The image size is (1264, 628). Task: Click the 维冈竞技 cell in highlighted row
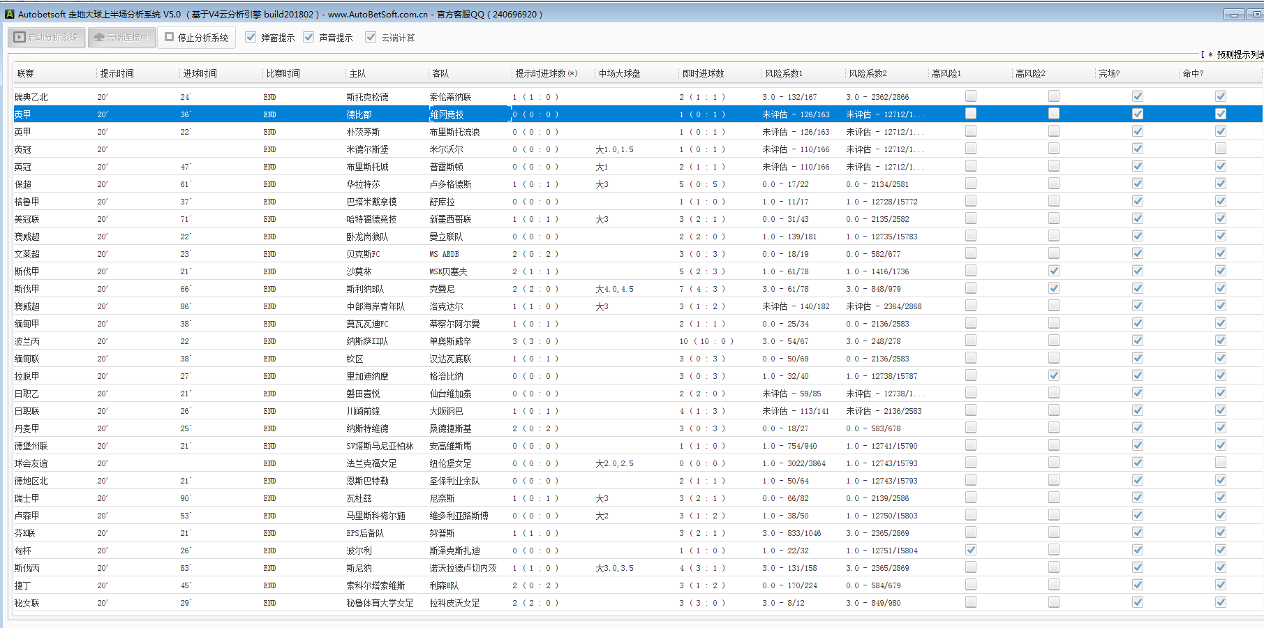point(447,114)
